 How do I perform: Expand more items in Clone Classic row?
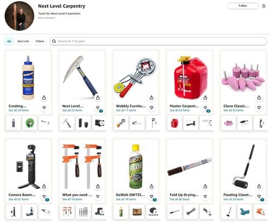pyautogui.click(x=263, y=123)
